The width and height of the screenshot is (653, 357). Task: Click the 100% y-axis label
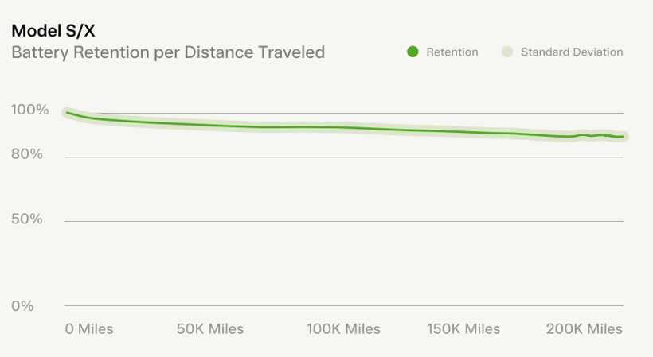[x=30, y=110]
